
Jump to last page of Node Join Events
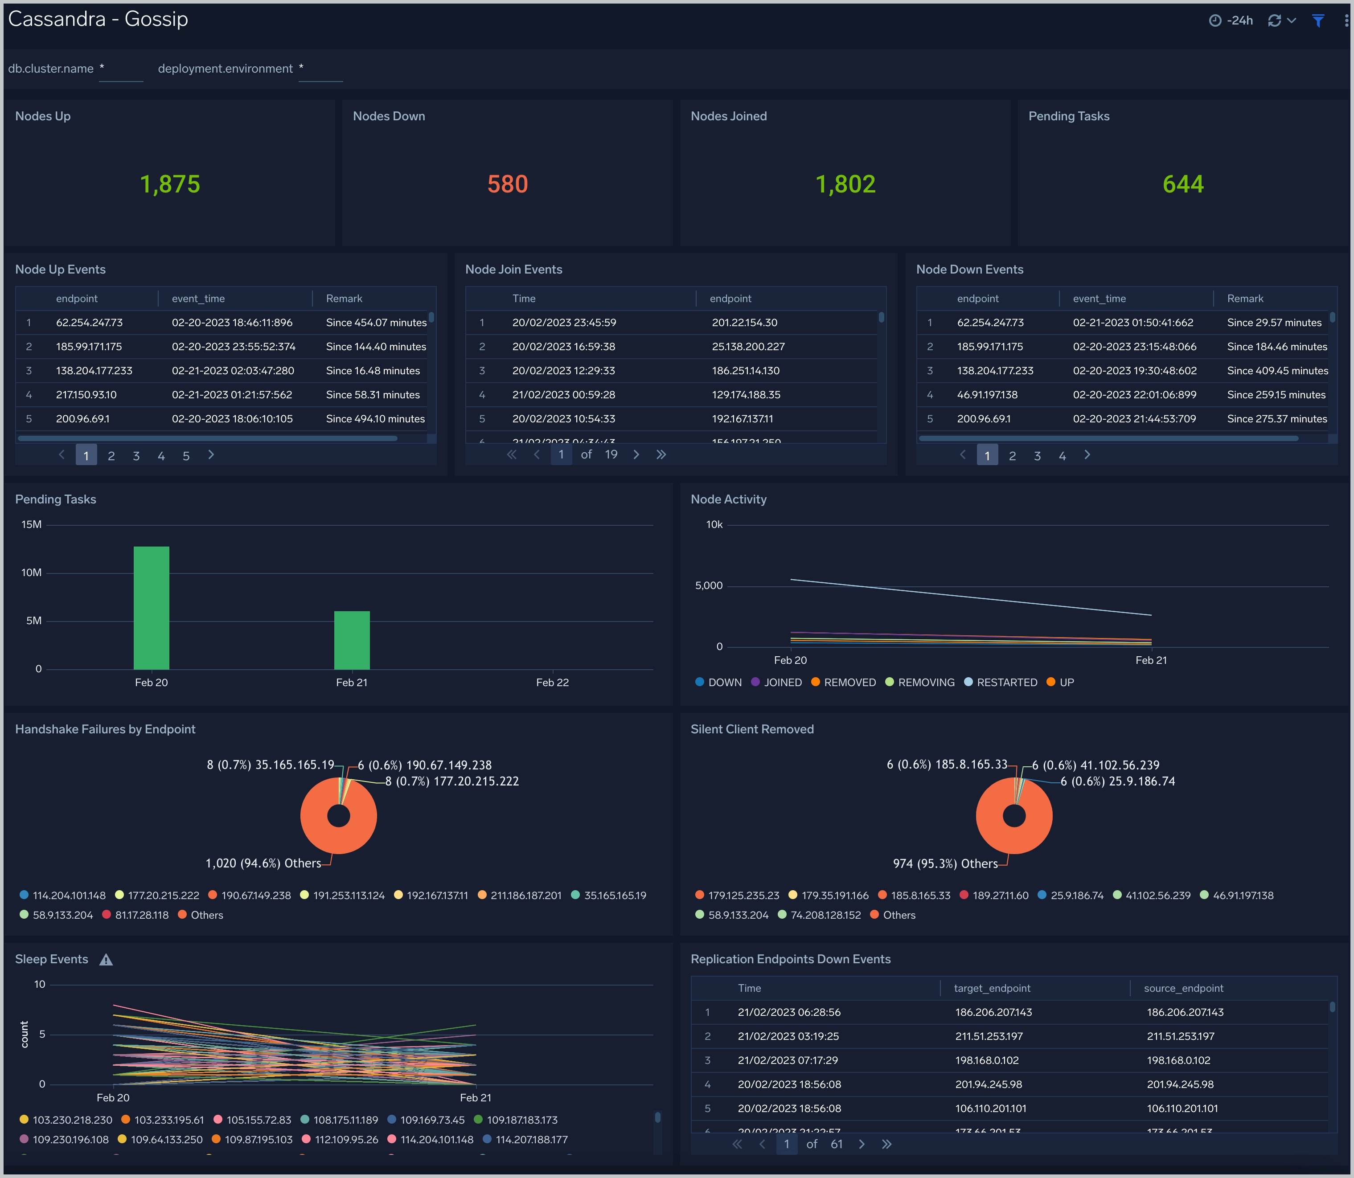coord(661,454)
